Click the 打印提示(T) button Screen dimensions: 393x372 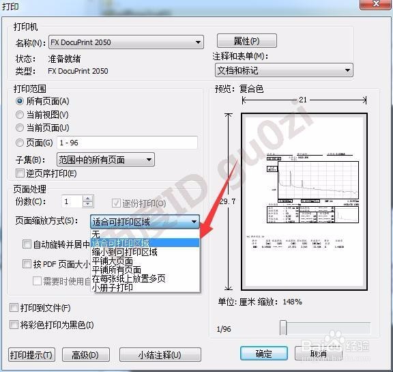pos(31,354)
